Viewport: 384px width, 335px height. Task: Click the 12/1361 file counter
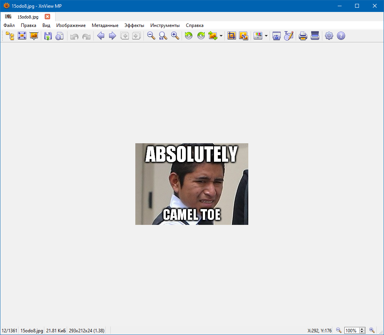pos(9,331)
